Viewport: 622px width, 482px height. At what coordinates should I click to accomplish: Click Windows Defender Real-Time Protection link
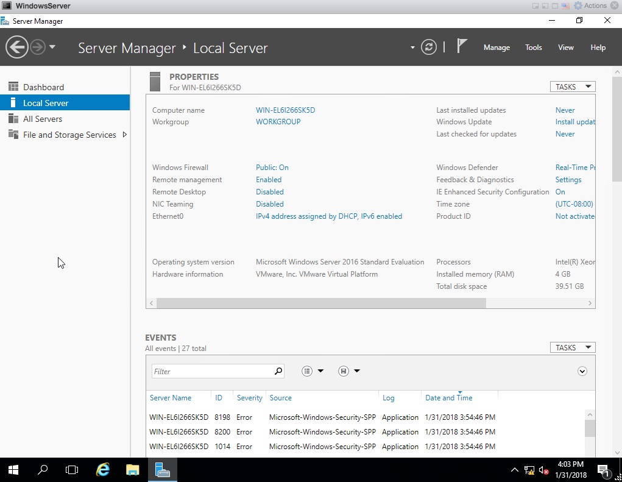(575, 168)
